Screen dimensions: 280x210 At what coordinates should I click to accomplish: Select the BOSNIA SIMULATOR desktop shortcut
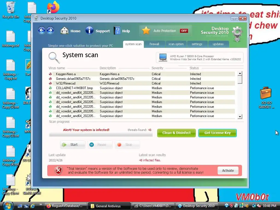32,184
